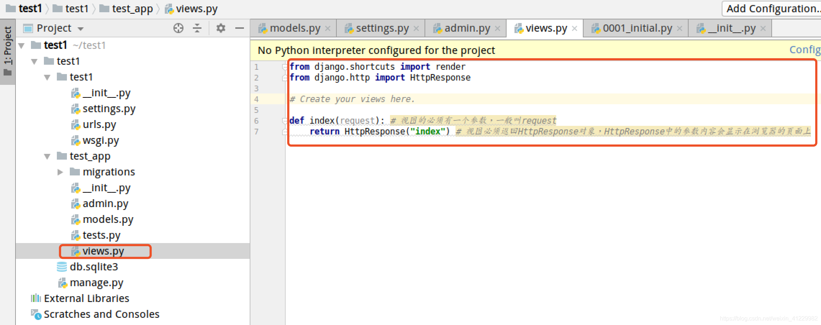The image size is (821, 325).
Task: Close the 0001_initial.py tab
Action: [680, 28]
